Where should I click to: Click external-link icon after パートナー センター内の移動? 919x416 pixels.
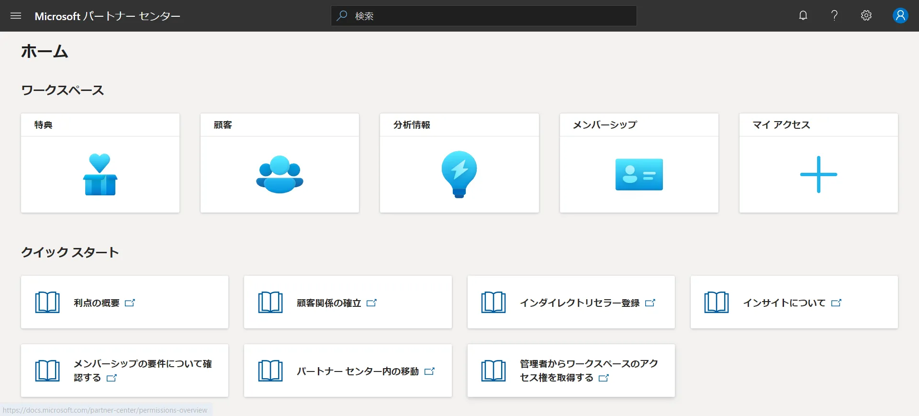[430, 371]
